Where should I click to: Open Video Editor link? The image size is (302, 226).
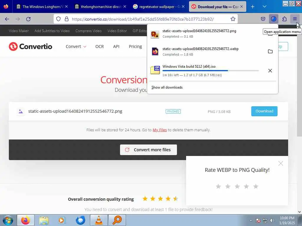117,31
